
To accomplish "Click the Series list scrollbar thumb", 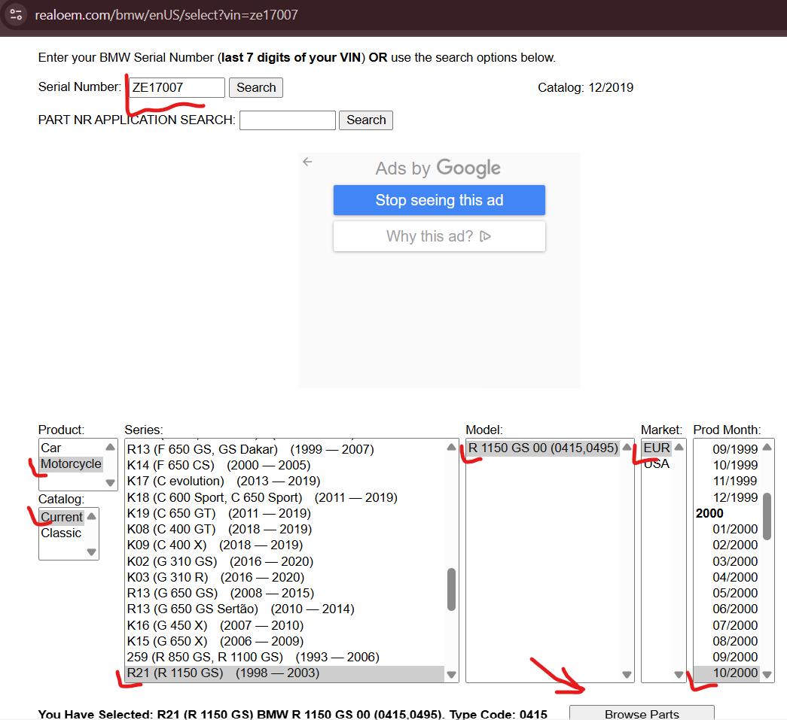I will tap(451, 589).
